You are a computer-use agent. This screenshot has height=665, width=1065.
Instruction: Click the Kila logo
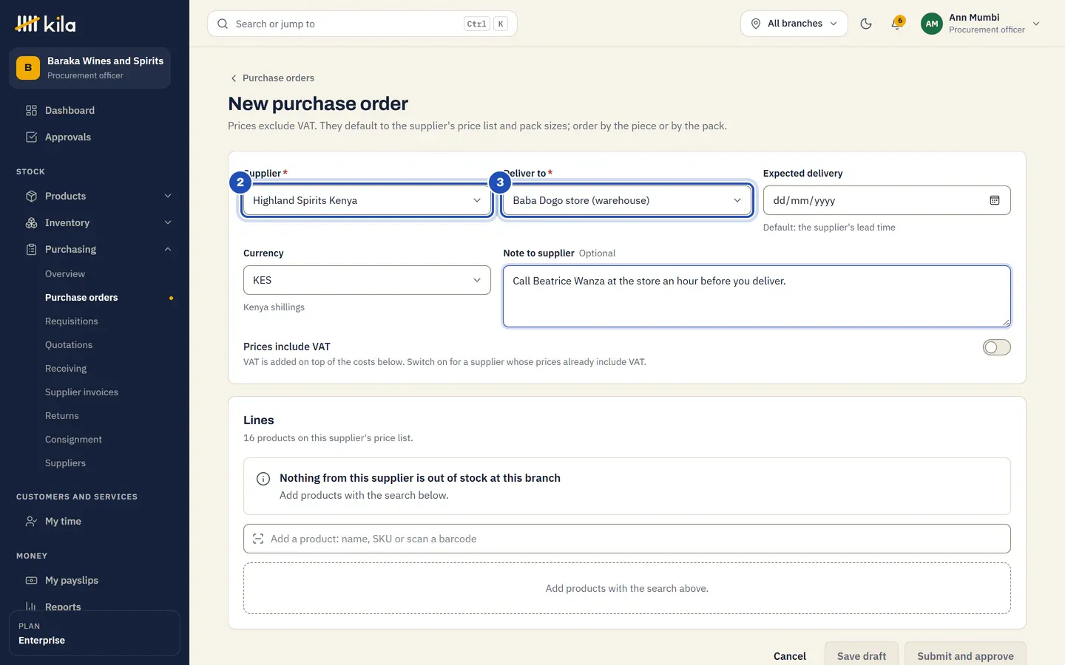click(46, 24)
